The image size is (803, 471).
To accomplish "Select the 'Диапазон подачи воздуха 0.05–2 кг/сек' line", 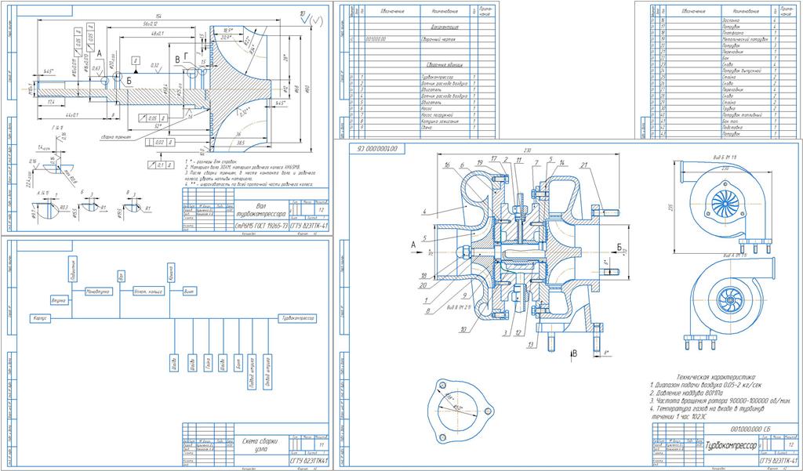I will (707, 385).
